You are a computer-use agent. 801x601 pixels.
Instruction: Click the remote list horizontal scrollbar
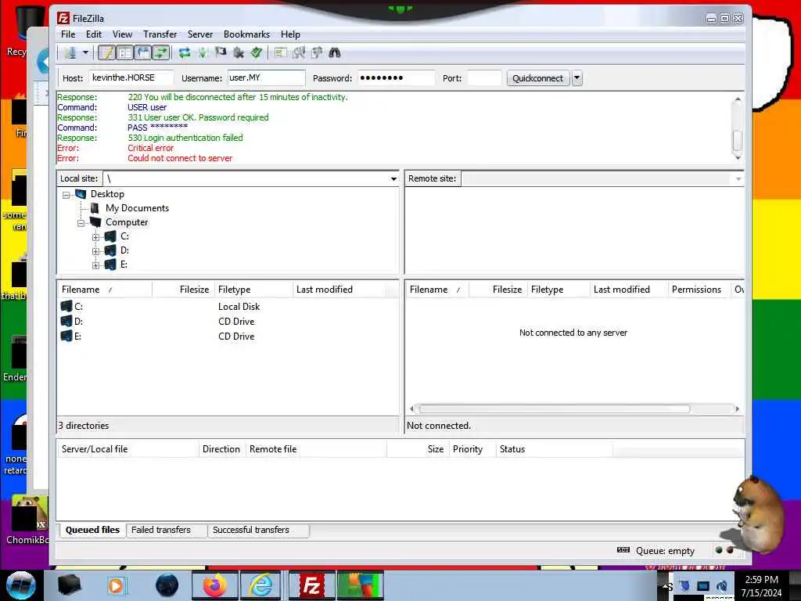(x=555, y=408)
